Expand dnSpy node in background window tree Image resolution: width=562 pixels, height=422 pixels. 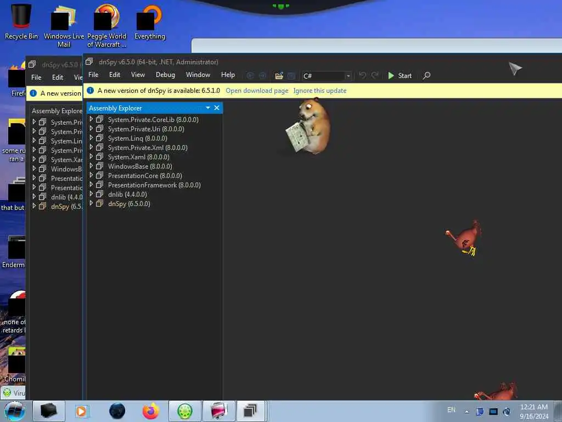click(34, 206)
